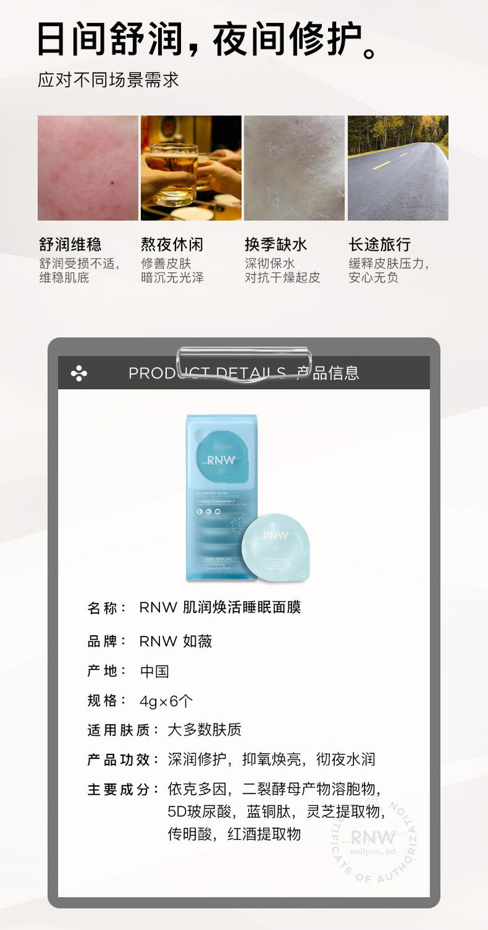This screenshot has height=930, width=488.
Task: Click brand text RNW 如薇
Action: [x=175, y=641]
